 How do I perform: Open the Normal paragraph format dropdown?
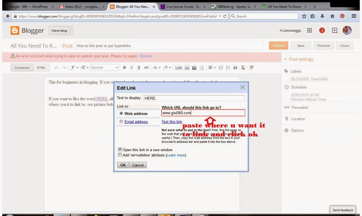click(x=105, y=68)
